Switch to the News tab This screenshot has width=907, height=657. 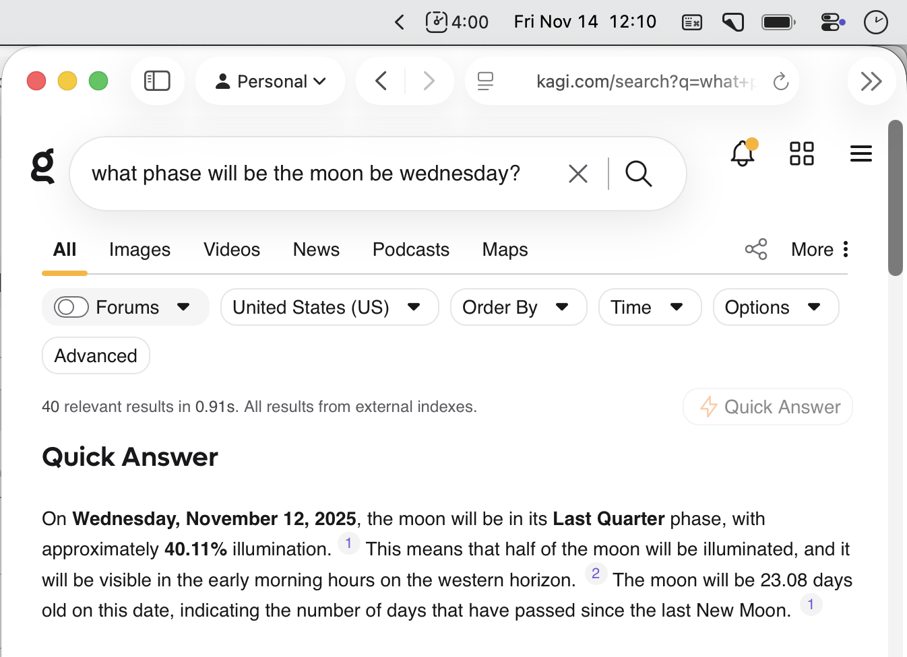(x=316, y=250)
